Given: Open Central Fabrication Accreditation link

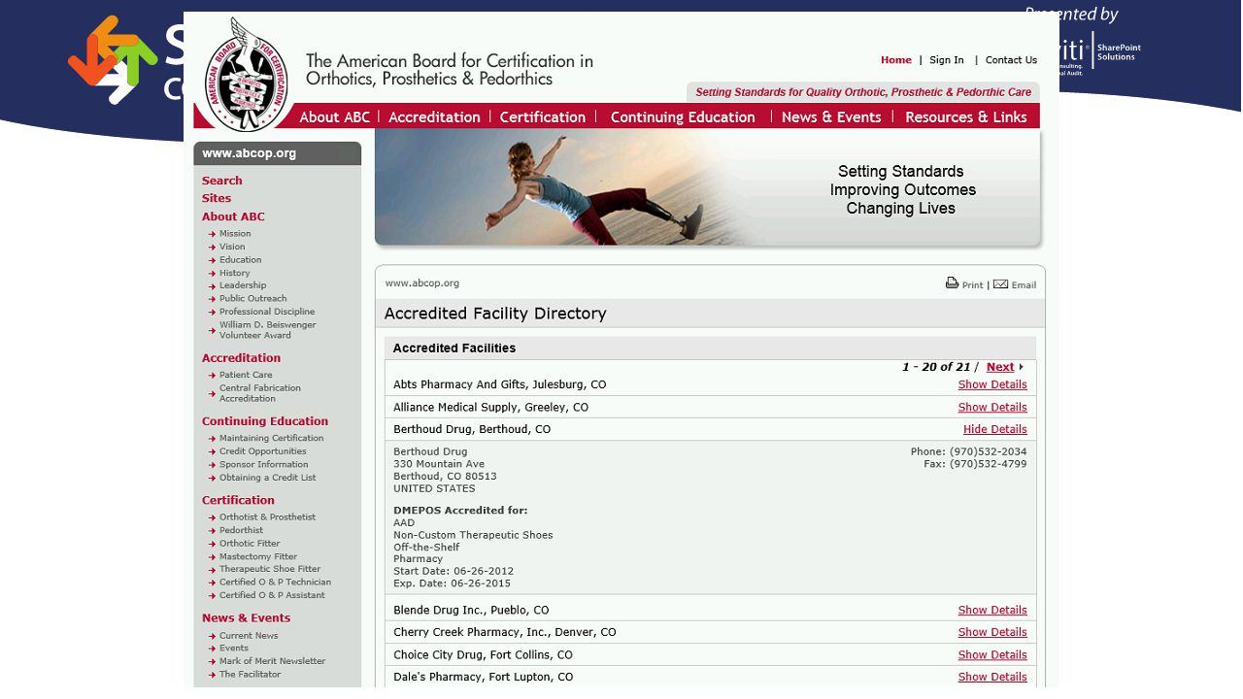Looking at the screenshot, I should coord(260,393).
